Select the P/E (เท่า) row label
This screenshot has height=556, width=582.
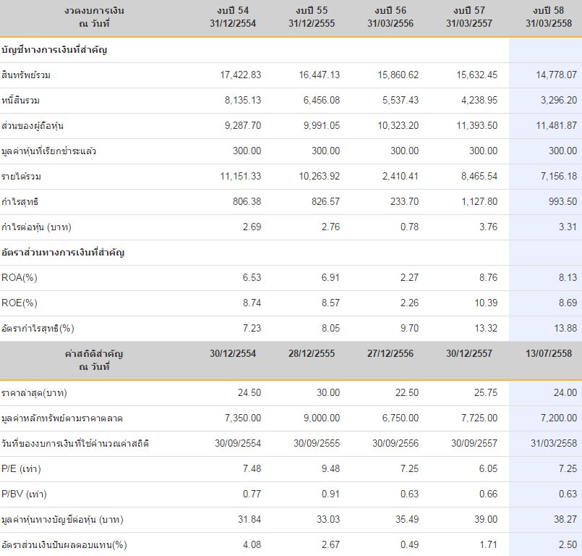pos(21,468)
